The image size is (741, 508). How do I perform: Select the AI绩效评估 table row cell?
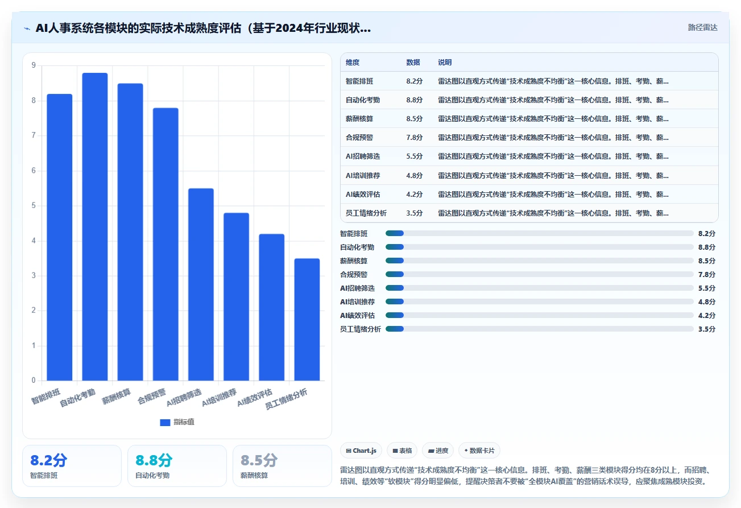363,194
